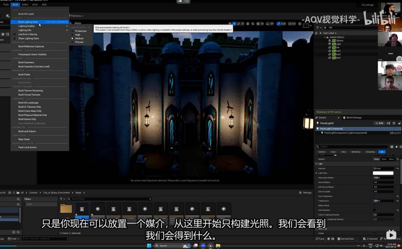Click Edit in C++ link

tap(395, 133)
